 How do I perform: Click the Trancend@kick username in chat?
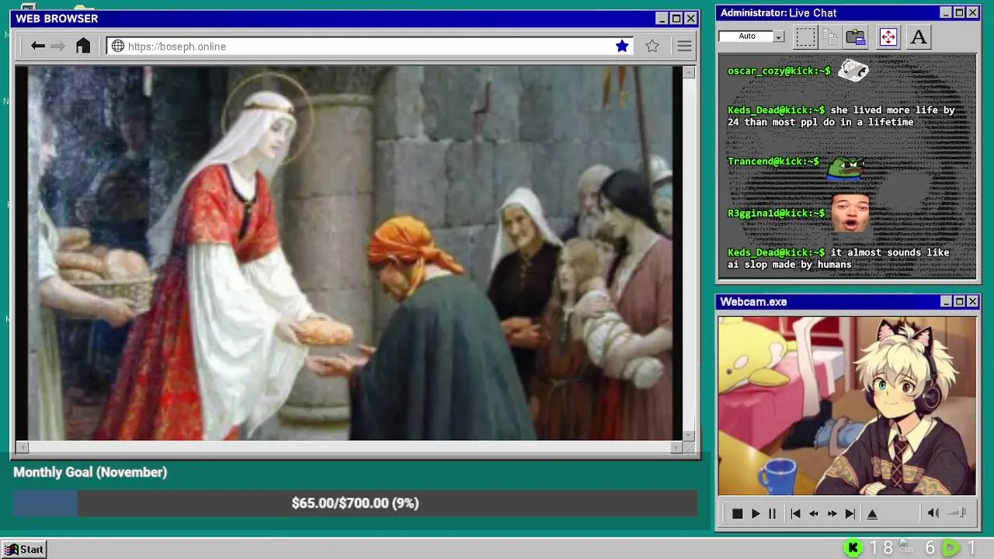[x=773, y=161]
